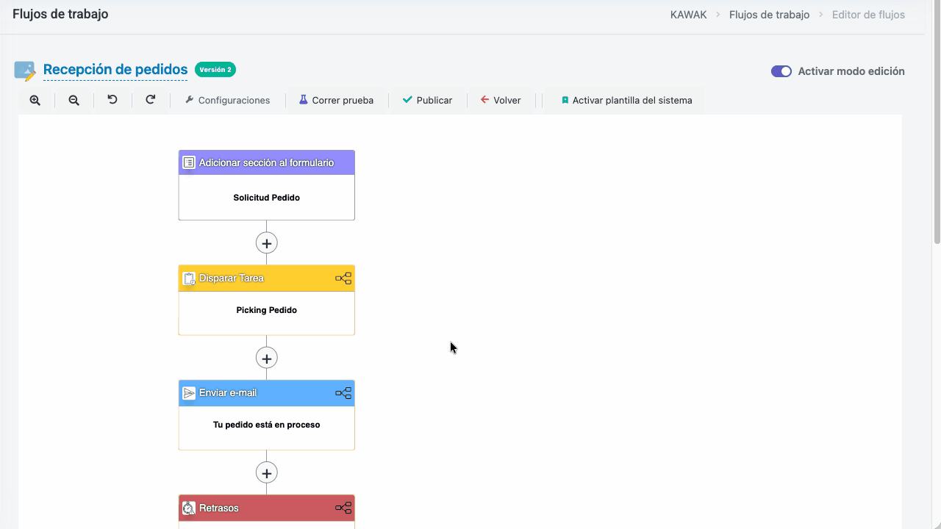Viewport: 941px width, 529px height.
Task: Click the workflow pencil icon beside title
Action: coord(25,71)
